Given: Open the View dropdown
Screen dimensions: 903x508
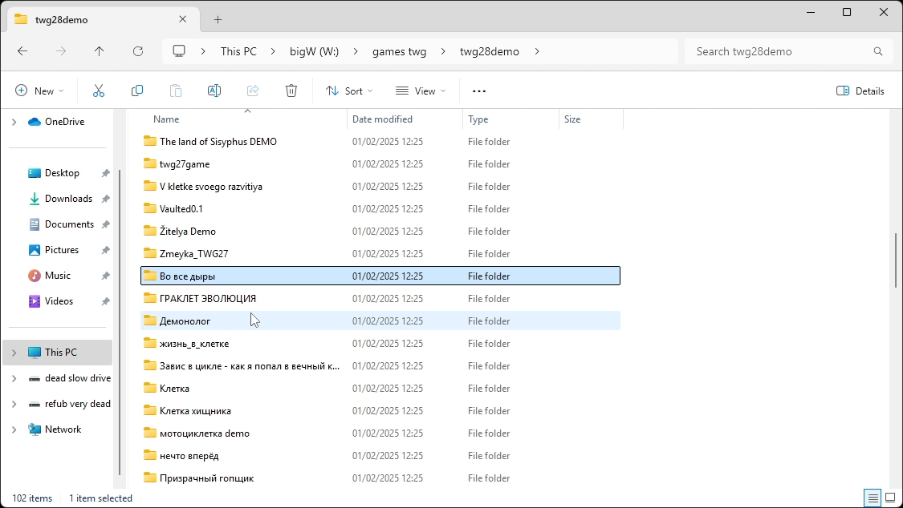Looking at the screenshot, I should click(421, 91).
